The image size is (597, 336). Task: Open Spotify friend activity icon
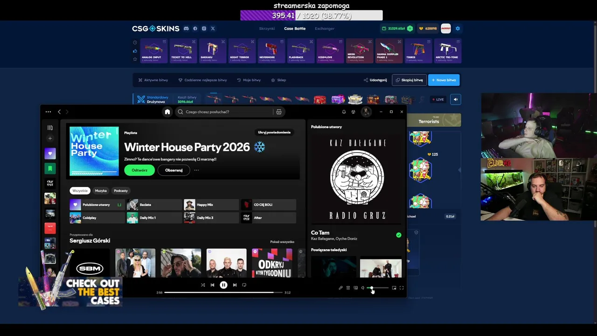(353, 112)
